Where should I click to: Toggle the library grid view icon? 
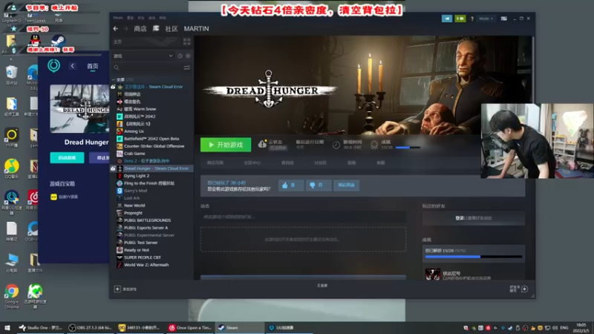click(x=187, y=42)
